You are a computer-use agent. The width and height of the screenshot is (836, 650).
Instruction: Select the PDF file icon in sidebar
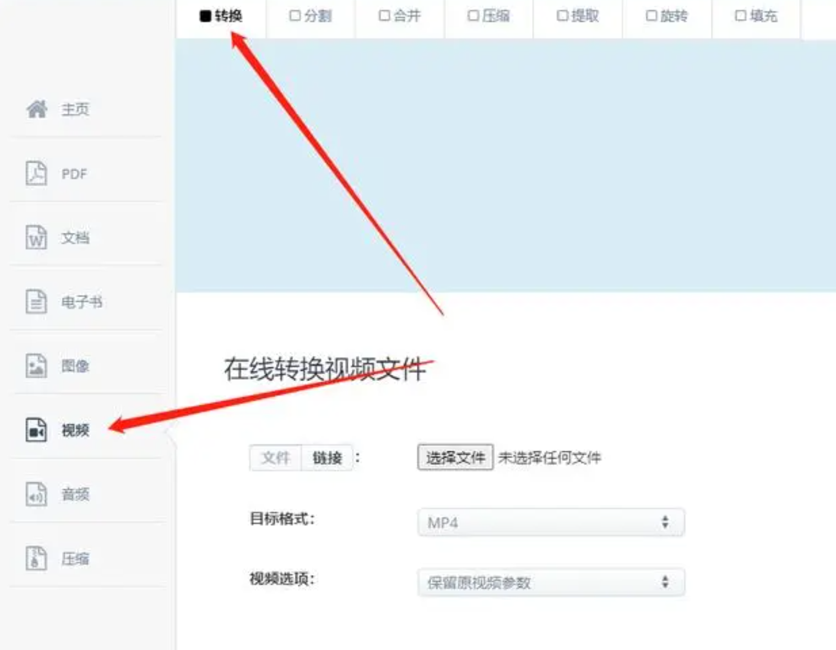(x=36, y=173)
